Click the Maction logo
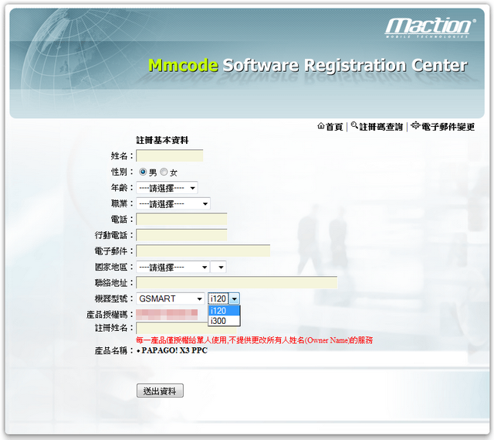 [x=431, y=28]
